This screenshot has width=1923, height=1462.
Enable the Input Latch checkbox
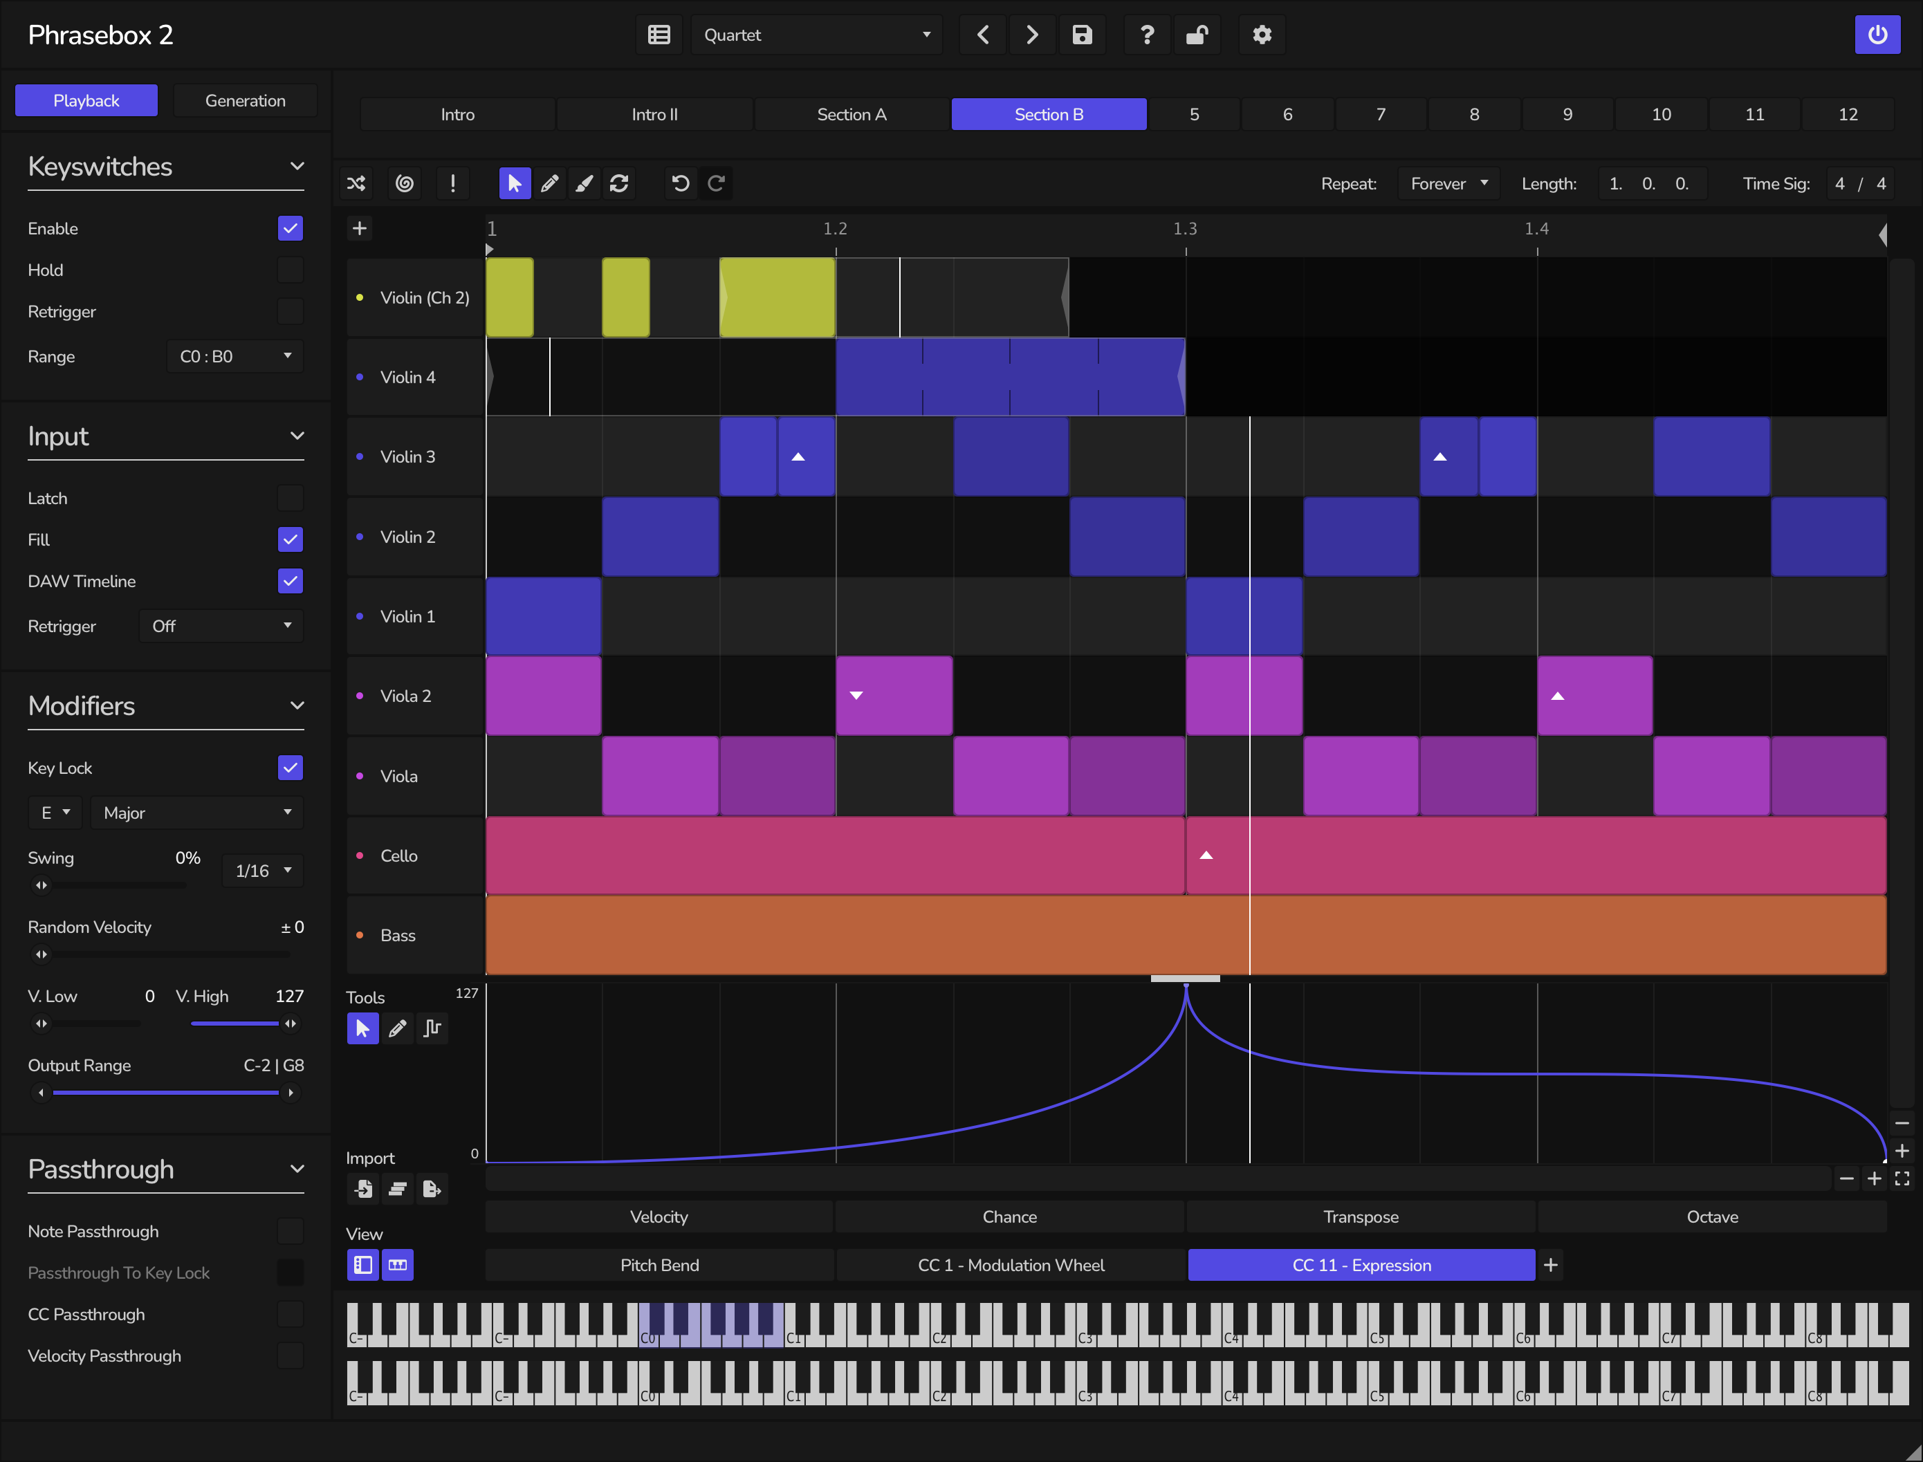click(x=291, y=499)
